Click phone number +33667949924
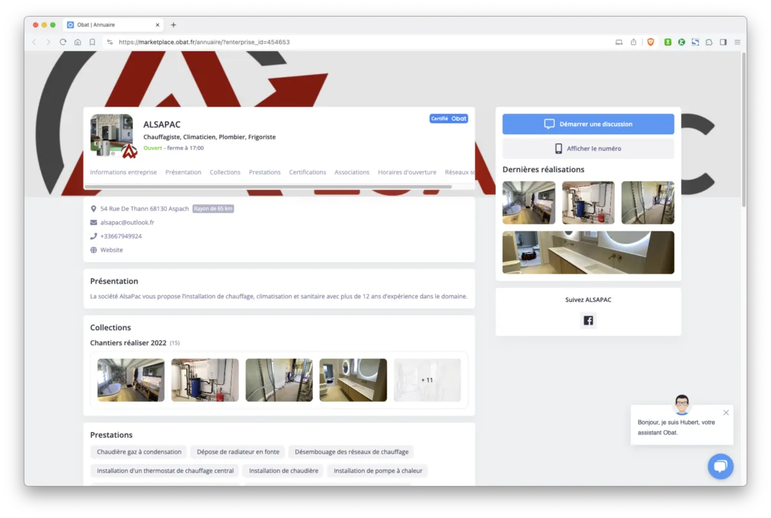 (x=121, y=237)
